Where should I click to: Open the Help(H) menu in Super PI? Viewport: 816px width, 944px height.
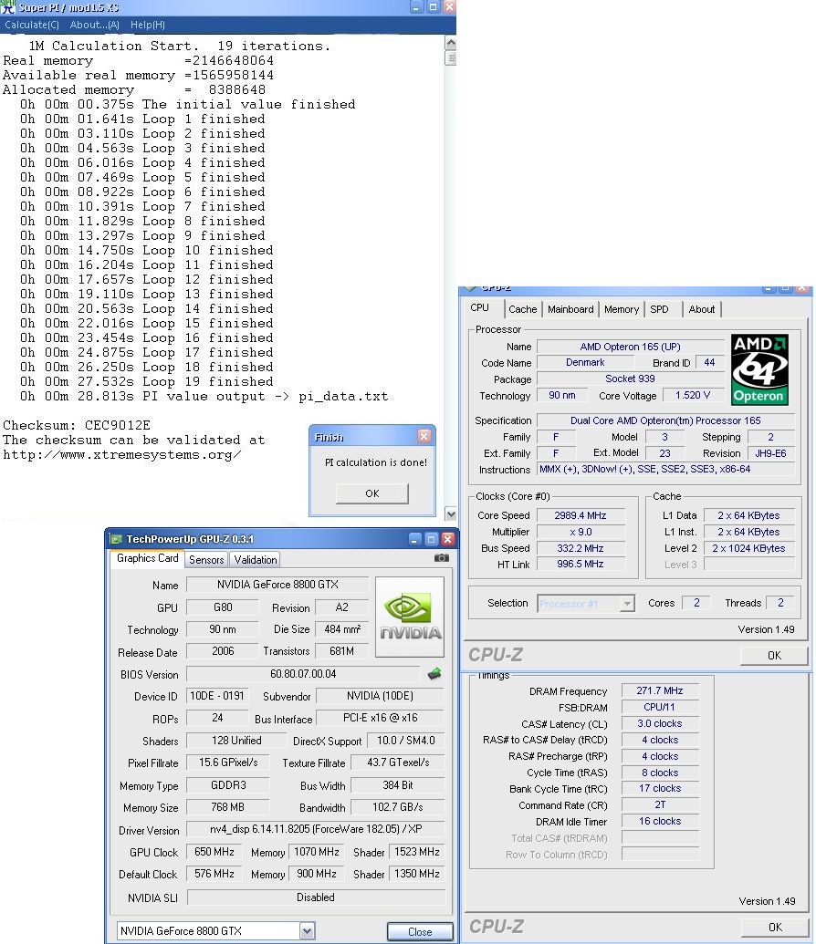click(x=148, y=25)
